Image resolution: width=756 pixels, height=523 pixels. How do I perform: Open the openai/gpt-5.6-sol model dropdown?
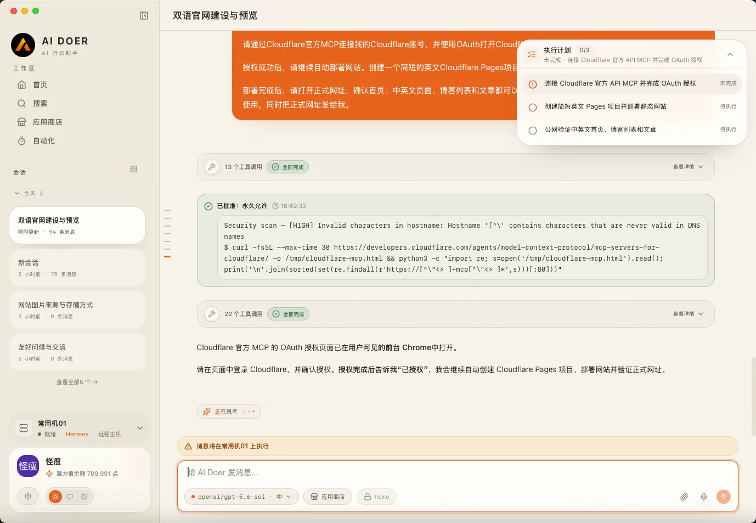(241, 497)
